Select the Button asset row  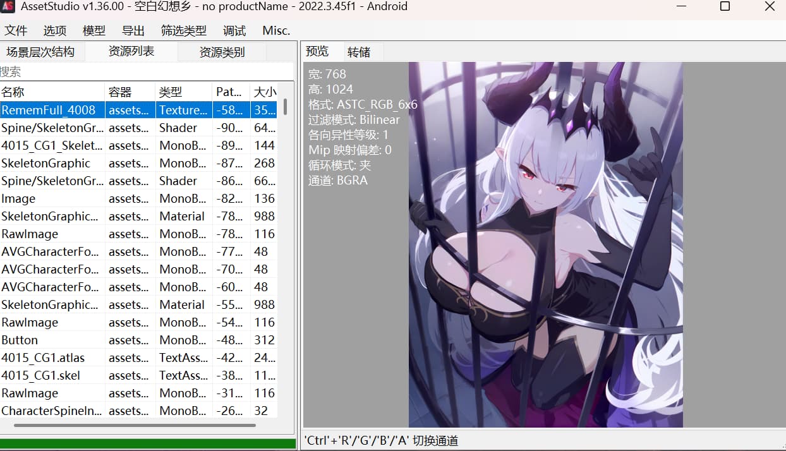click(139, 340)
